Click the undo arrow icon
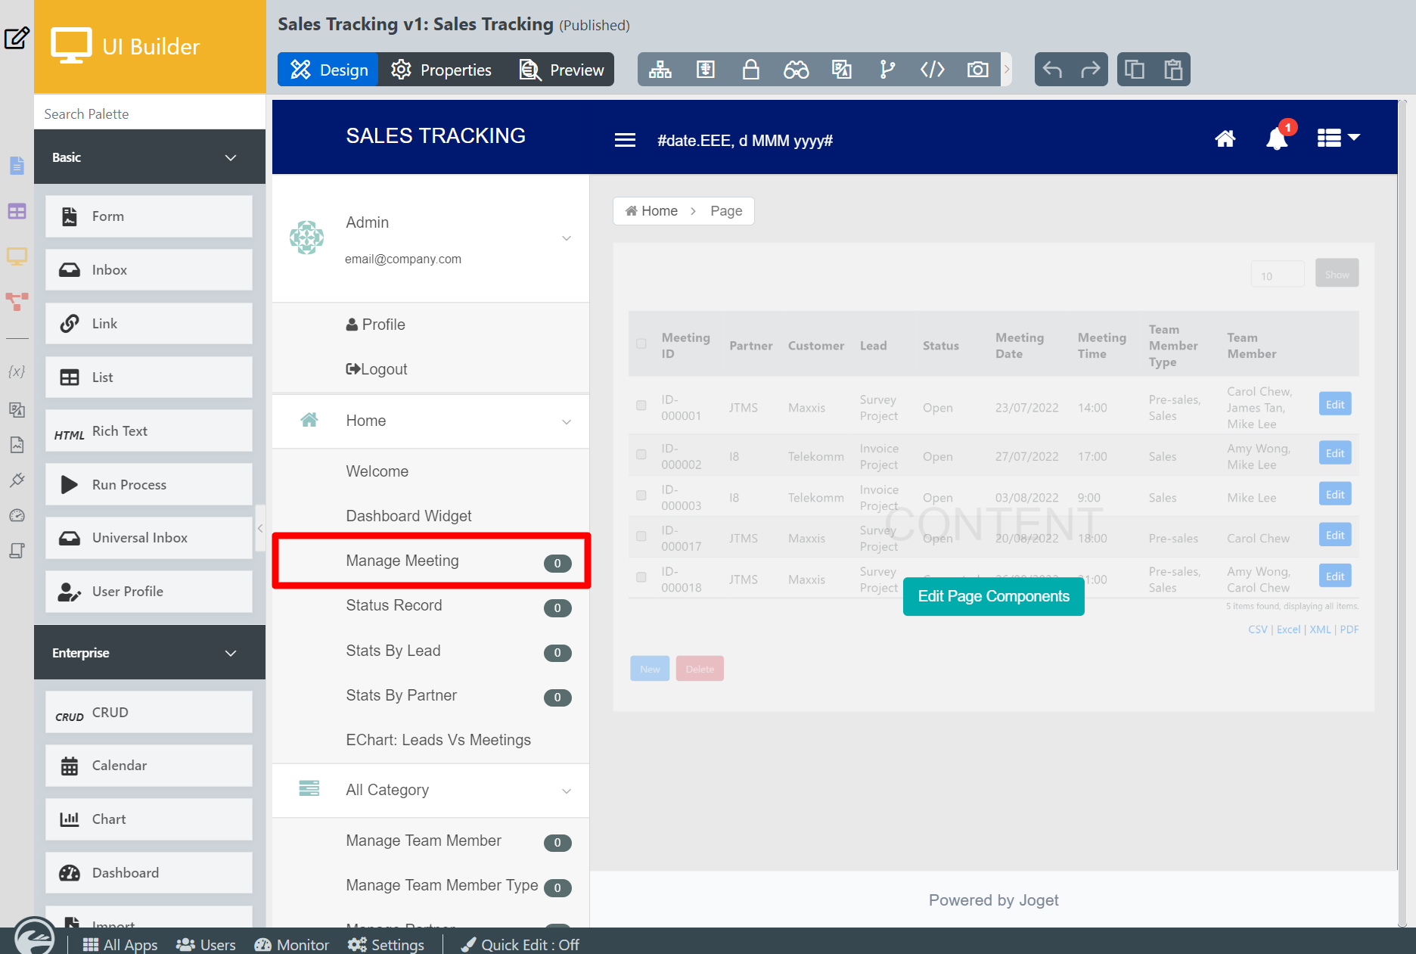The height and width of the screenshot is (954, 1416). (1052, 70)
